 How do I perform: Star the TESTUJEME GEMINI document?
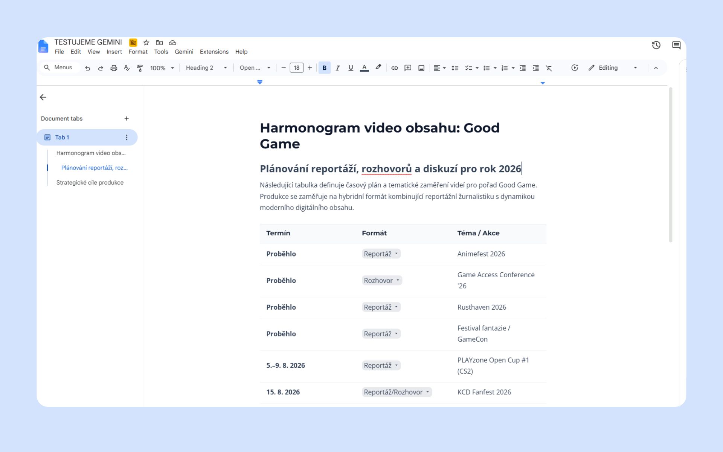[146, 43]
